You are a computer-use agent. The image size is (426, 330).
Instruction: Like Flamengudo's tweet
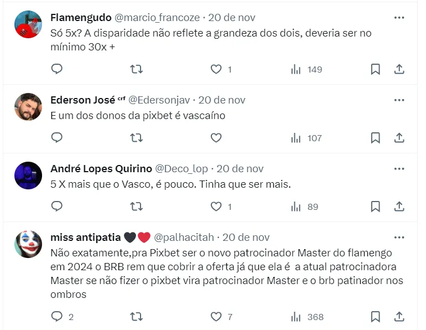[x=216, y=69]
